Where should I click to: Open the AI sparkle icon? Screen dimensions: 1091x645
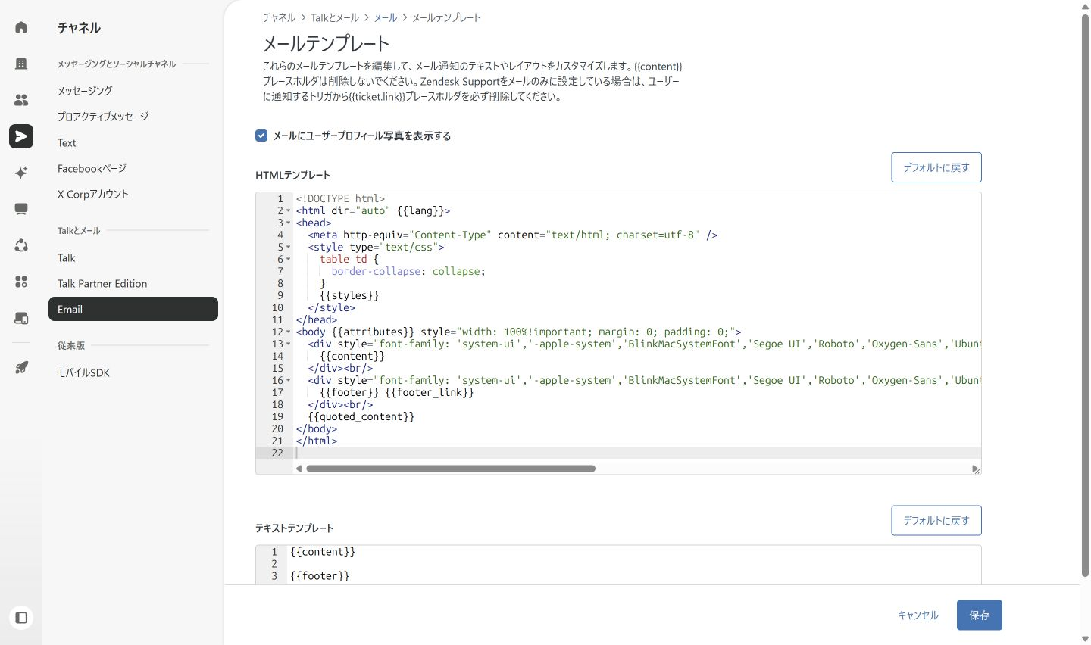[x=21, y=173]
